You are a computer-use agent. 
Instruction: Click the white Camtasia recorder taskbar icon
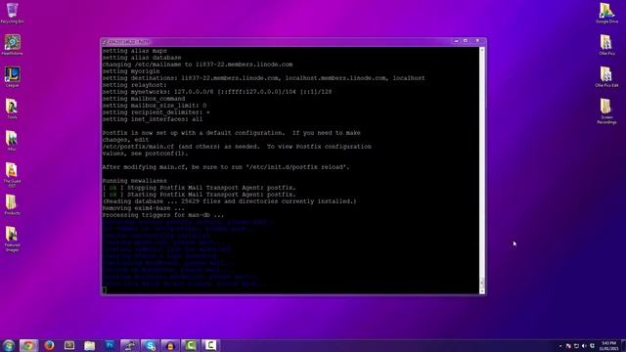(210, 345)
